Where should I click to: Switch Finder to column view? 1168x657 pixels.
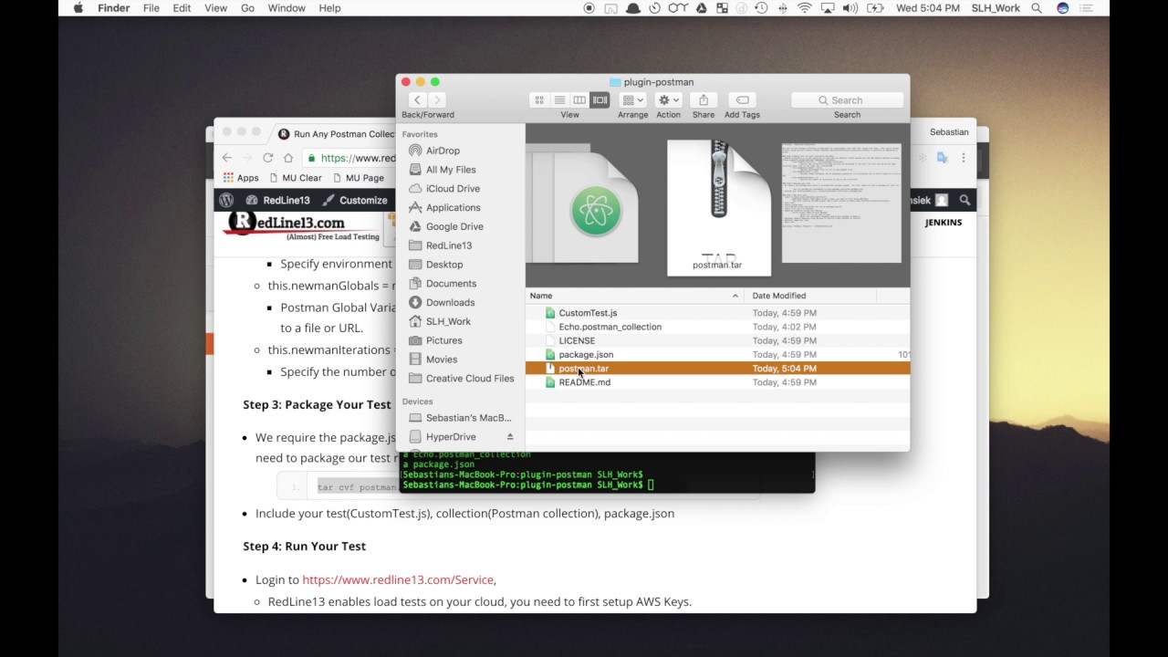point(579,100)
